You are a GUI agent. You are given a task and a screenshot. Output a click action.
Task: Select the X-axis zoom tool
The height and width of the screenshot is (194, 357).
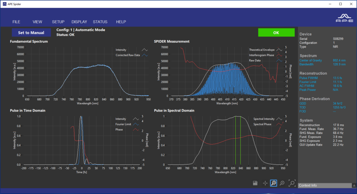click(x=273, y=183)
